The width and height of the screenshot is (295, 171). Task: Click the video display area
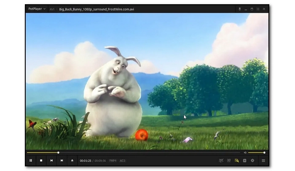(x=147, y=81)
